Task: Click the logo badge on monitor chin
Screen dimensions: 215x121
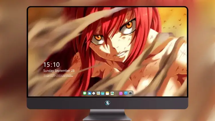Action: click(107, 103)
